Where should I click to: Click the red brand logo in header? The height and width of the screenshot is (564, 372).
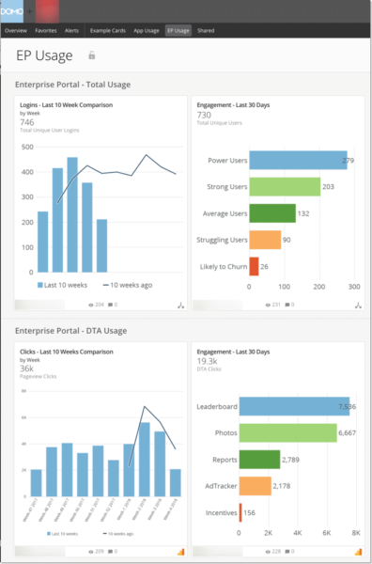pos(48,11)
